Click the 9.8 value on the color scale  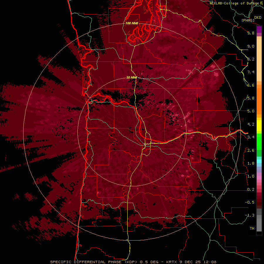(251, 33)
